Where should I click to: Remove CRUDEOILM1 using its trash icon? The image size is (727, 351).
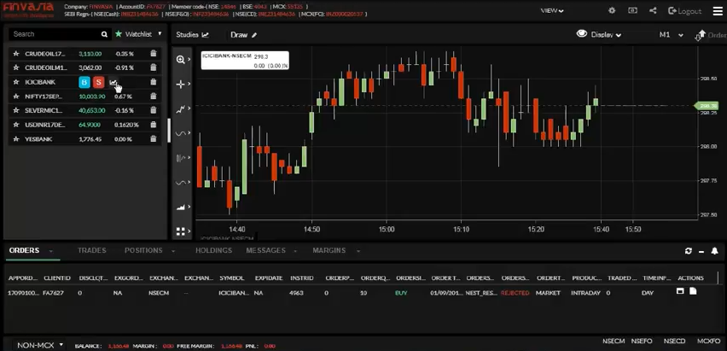click(x=154, y=67)
